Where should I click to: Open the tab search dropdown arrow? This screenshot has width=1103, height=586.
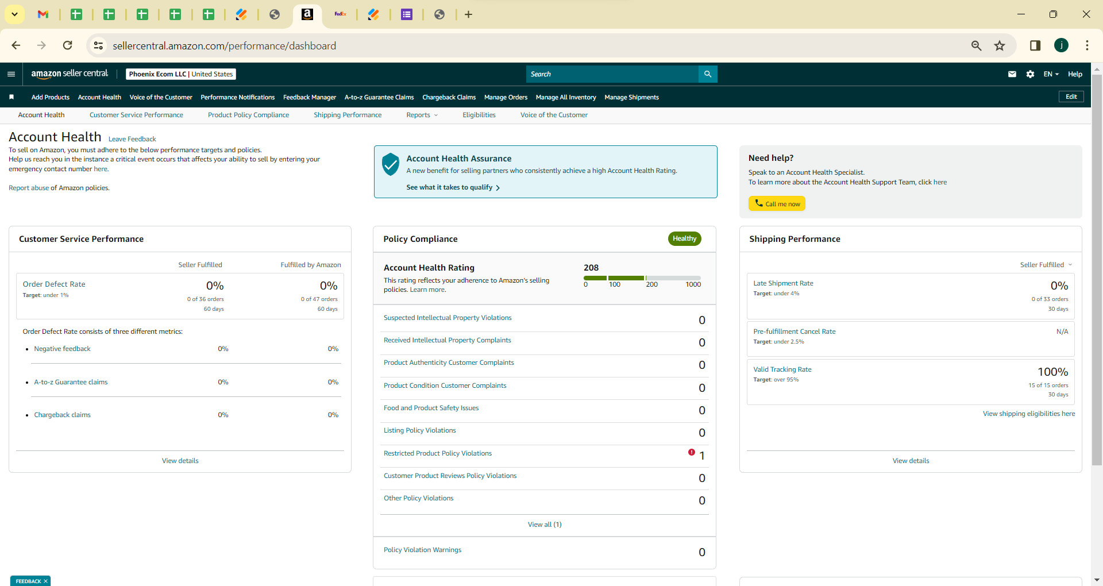15,14
